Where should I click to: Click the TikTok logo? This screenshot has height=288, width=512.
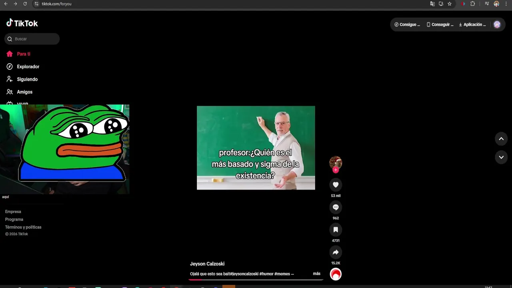22,23
